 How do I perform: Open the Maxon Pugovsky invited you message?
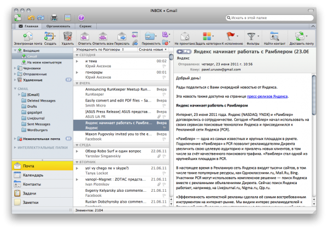click(x=121, y=137)
